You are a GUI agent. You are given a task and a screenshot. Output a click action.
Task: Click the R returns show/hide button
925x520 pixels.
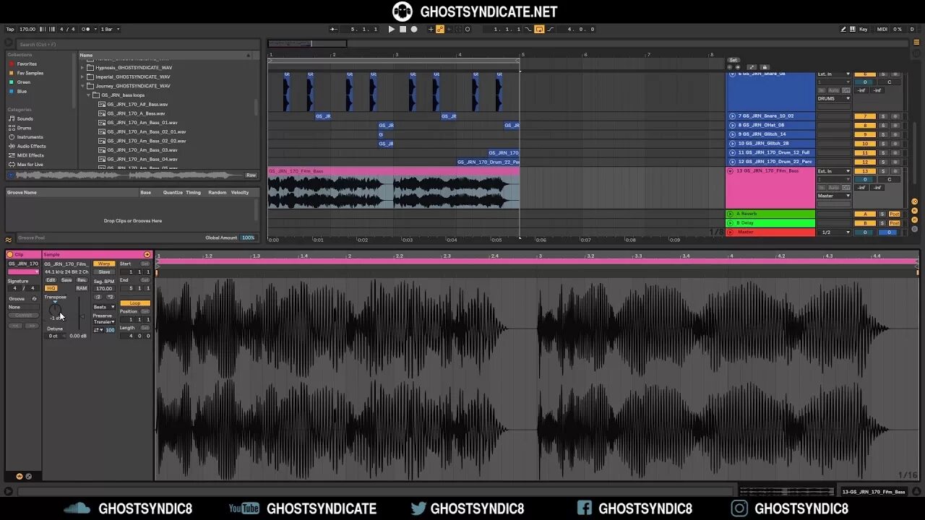point(914,209)
